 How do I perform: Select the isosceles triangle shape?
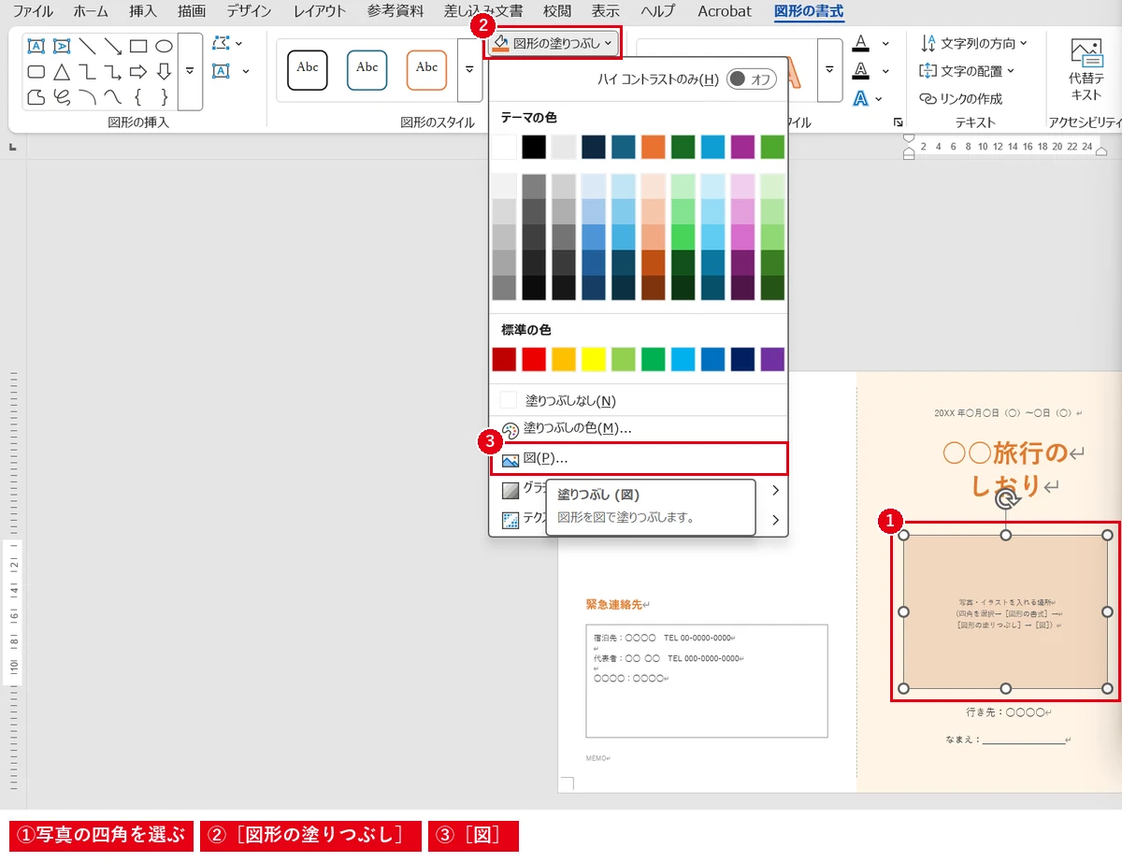pyautogui.click(x=62, y=71)
